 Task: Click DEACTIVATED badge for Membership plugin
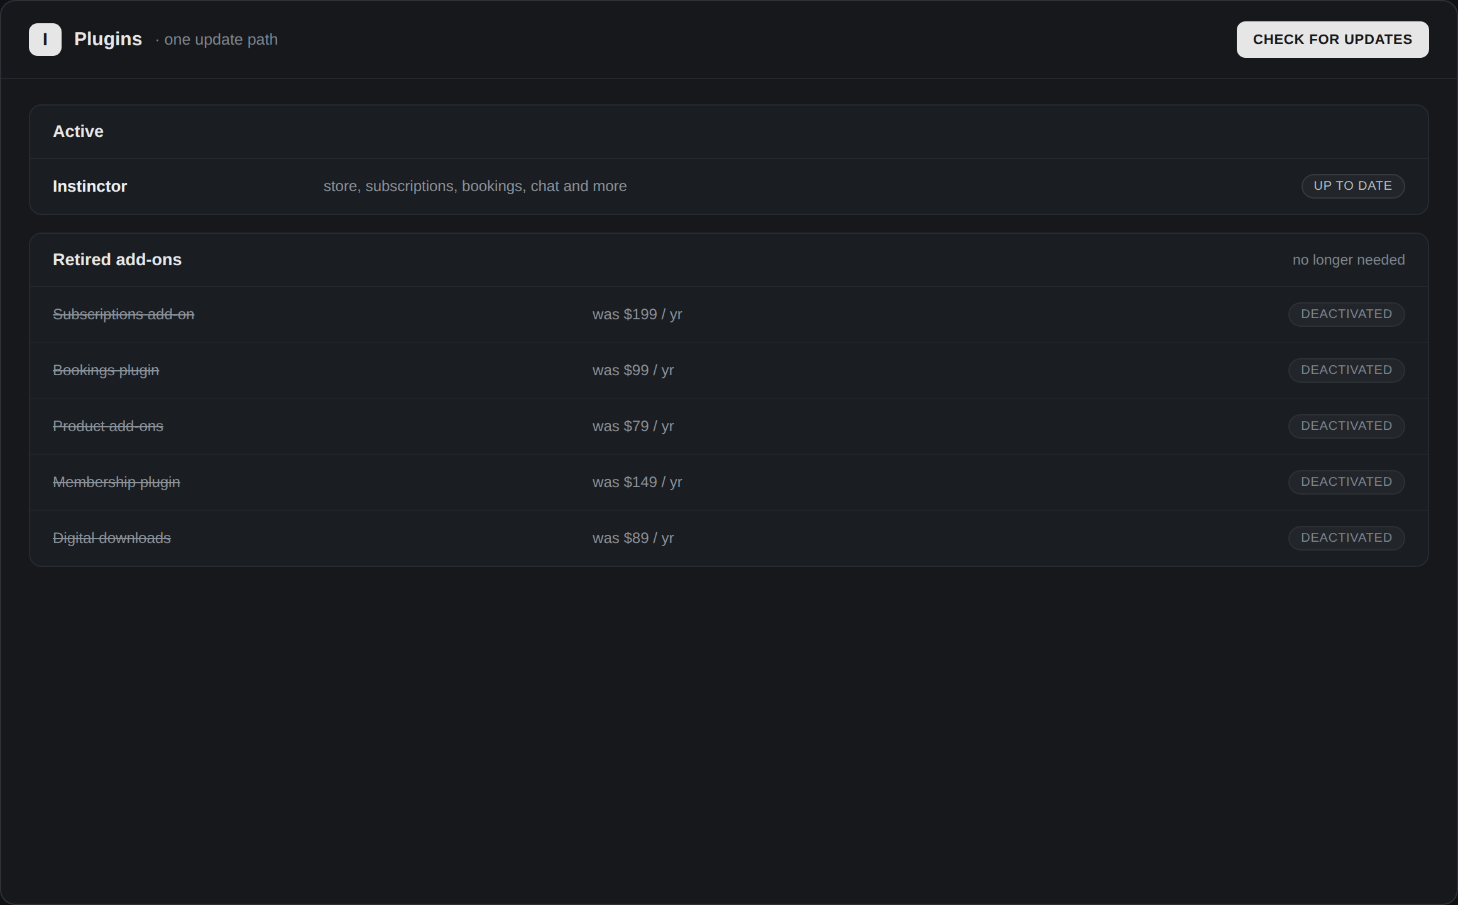1346,482
